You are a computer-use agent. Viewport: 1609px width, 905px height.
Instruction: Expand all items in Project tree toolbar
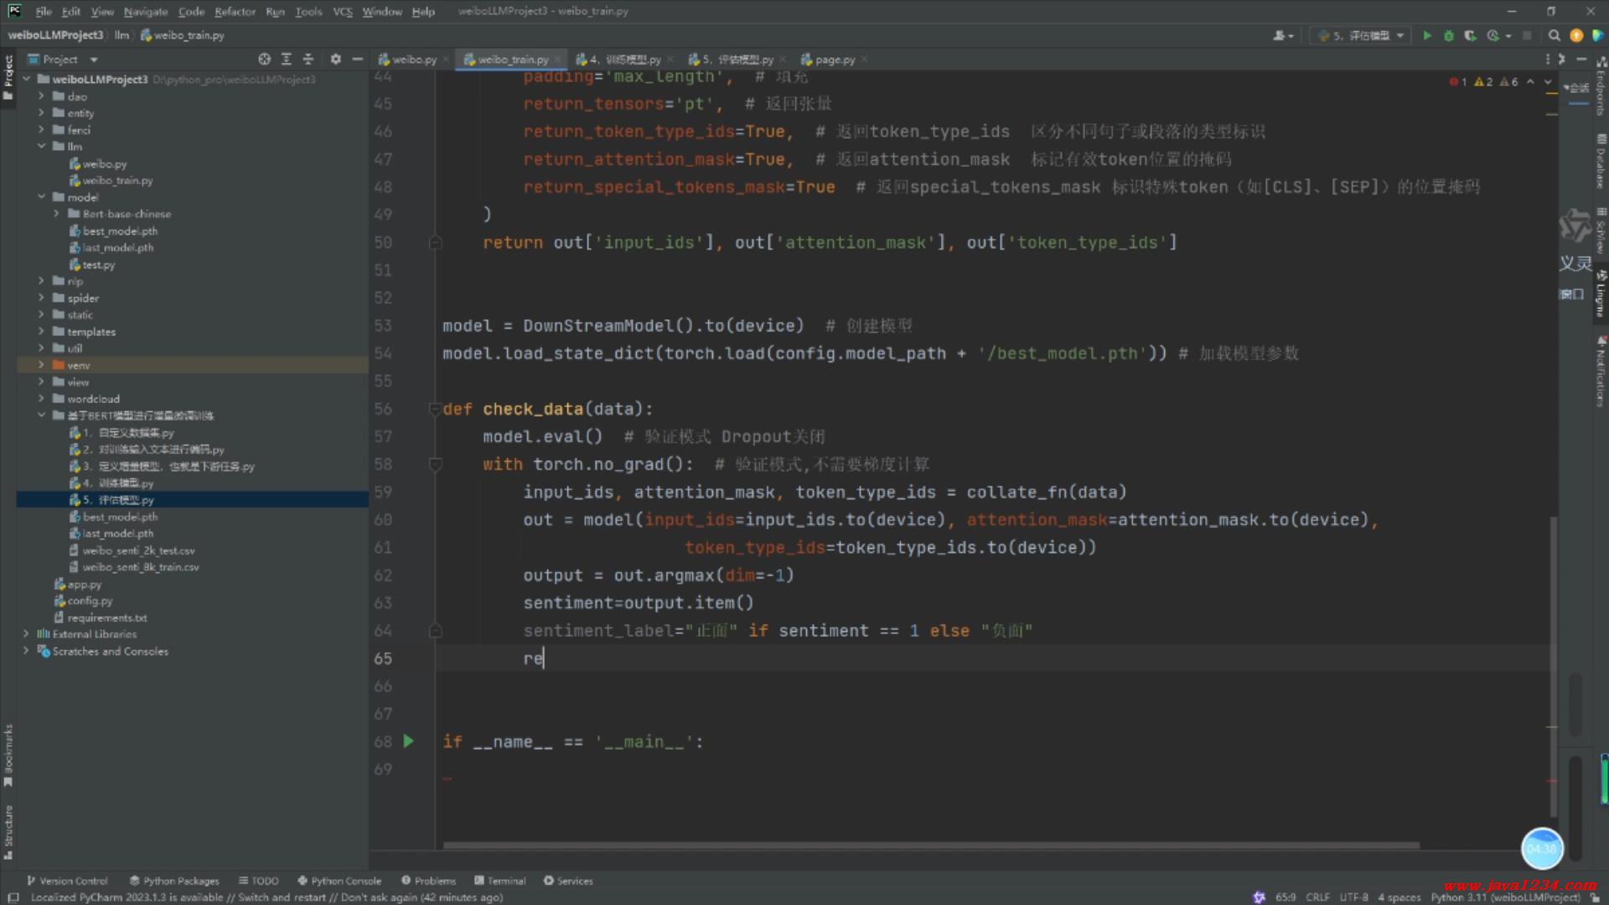pyautogui.click(x=287, y=59)
